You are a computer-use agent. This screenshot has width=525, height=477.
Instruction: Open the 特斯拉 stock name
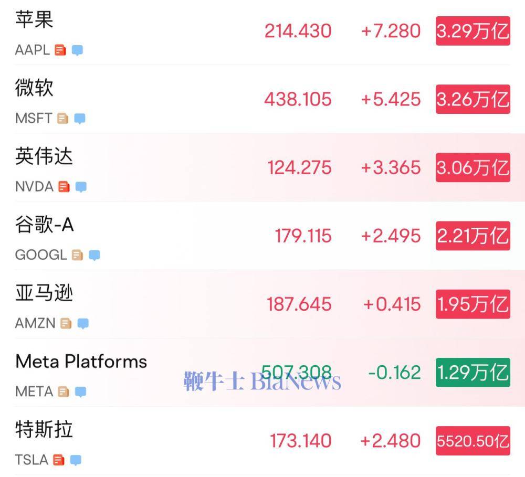tap(44, 429)
